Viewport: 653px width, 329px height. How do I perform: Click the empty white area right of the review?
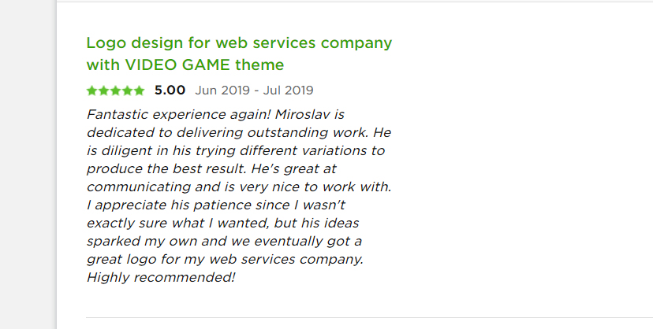coord(521,166)
